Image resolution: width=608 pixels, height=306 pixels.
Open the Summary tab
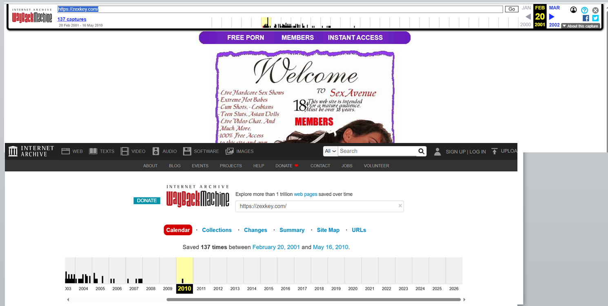[292, 230]
